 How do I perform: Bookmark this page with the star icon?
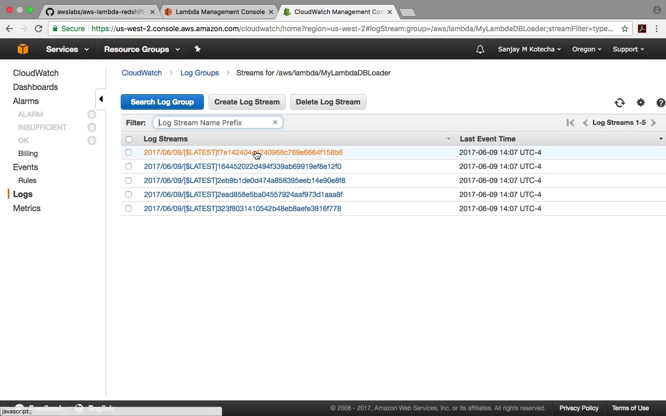point(625,29)
